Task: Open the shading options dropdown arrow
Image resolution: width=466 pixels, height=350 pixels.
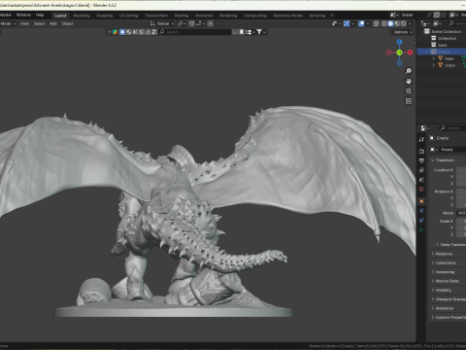Action: click(410, 23)
